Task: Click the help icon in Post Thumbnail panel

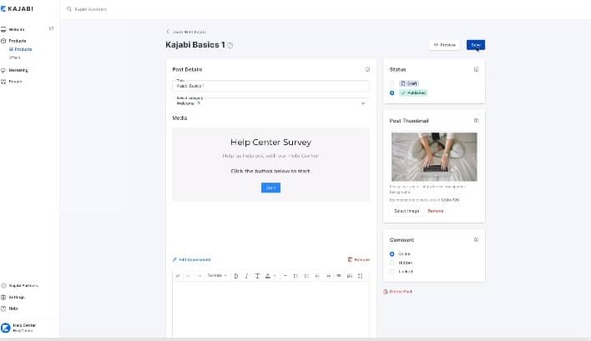Action: 476,120
